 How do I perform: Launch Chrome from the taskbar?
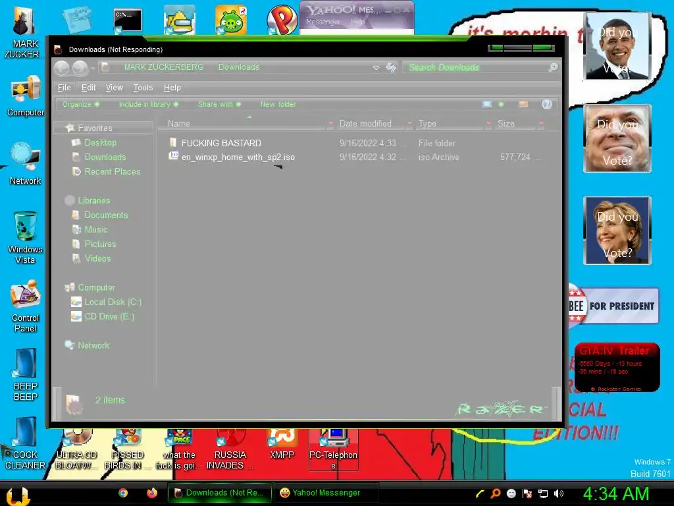pos(123,493)
